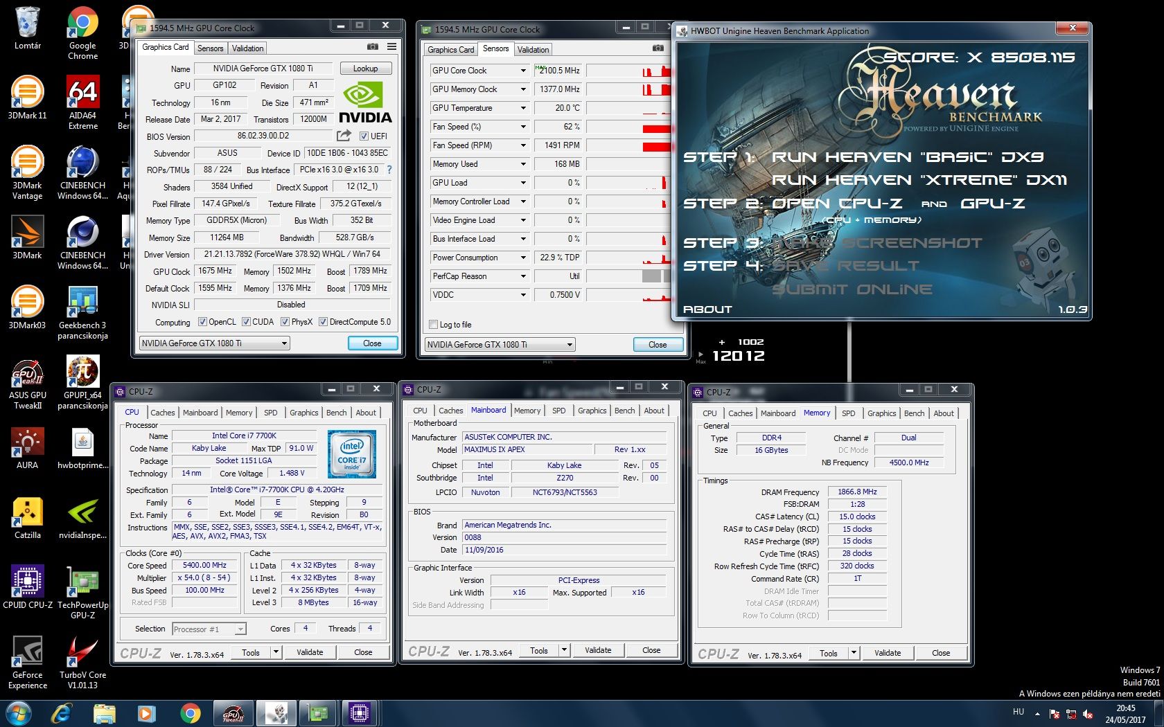Image resolution: width=1164 pixels, height=727 pixels.
Task: Expand the Power Consumption sensor dropdown
Action: click(x=523, y=258)
